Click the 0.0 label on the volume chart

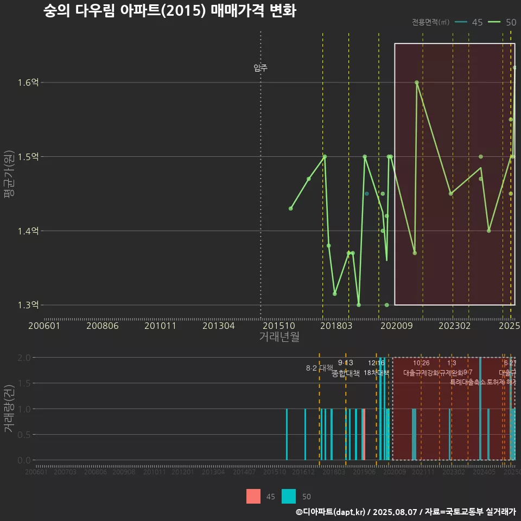(24, 460)
